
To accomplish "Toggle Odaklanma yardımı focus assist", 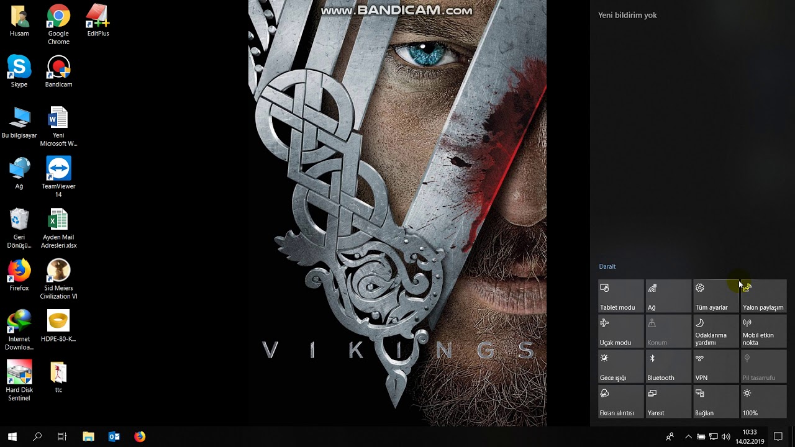I will coord(715,331).
